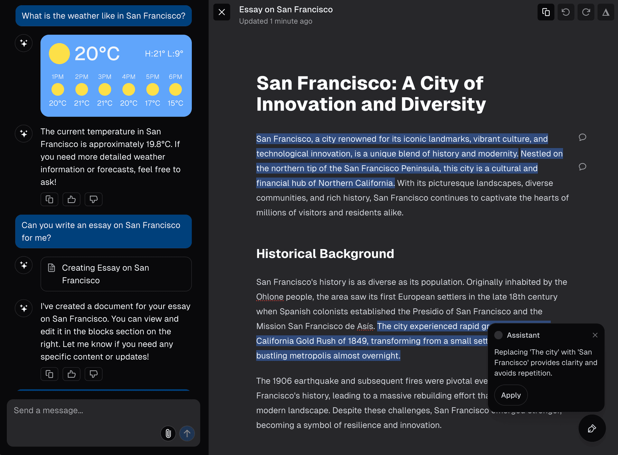
Task: Open the second comment bubble beside paragraph
Action: point(582,167)
